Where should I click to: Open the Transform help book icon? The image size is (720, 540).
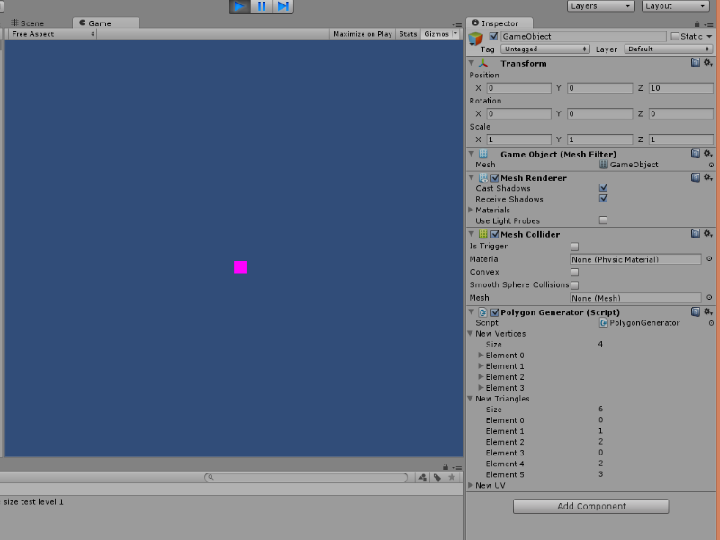point(696,63)
